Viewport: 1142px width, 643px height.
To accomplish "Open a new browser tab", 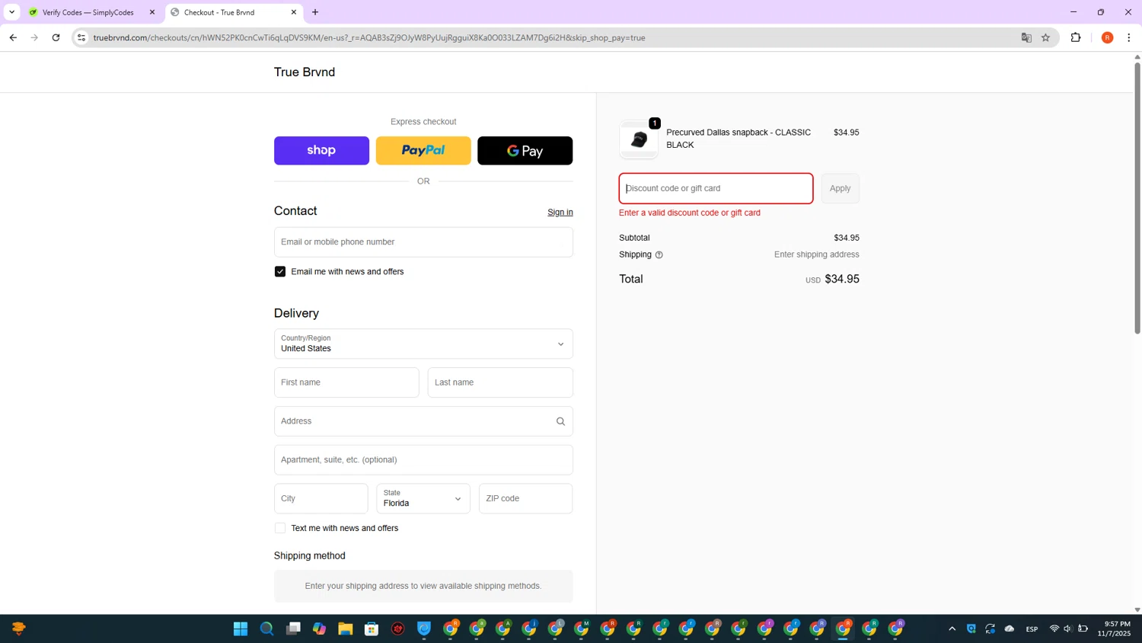I will [x=315, y=12].
